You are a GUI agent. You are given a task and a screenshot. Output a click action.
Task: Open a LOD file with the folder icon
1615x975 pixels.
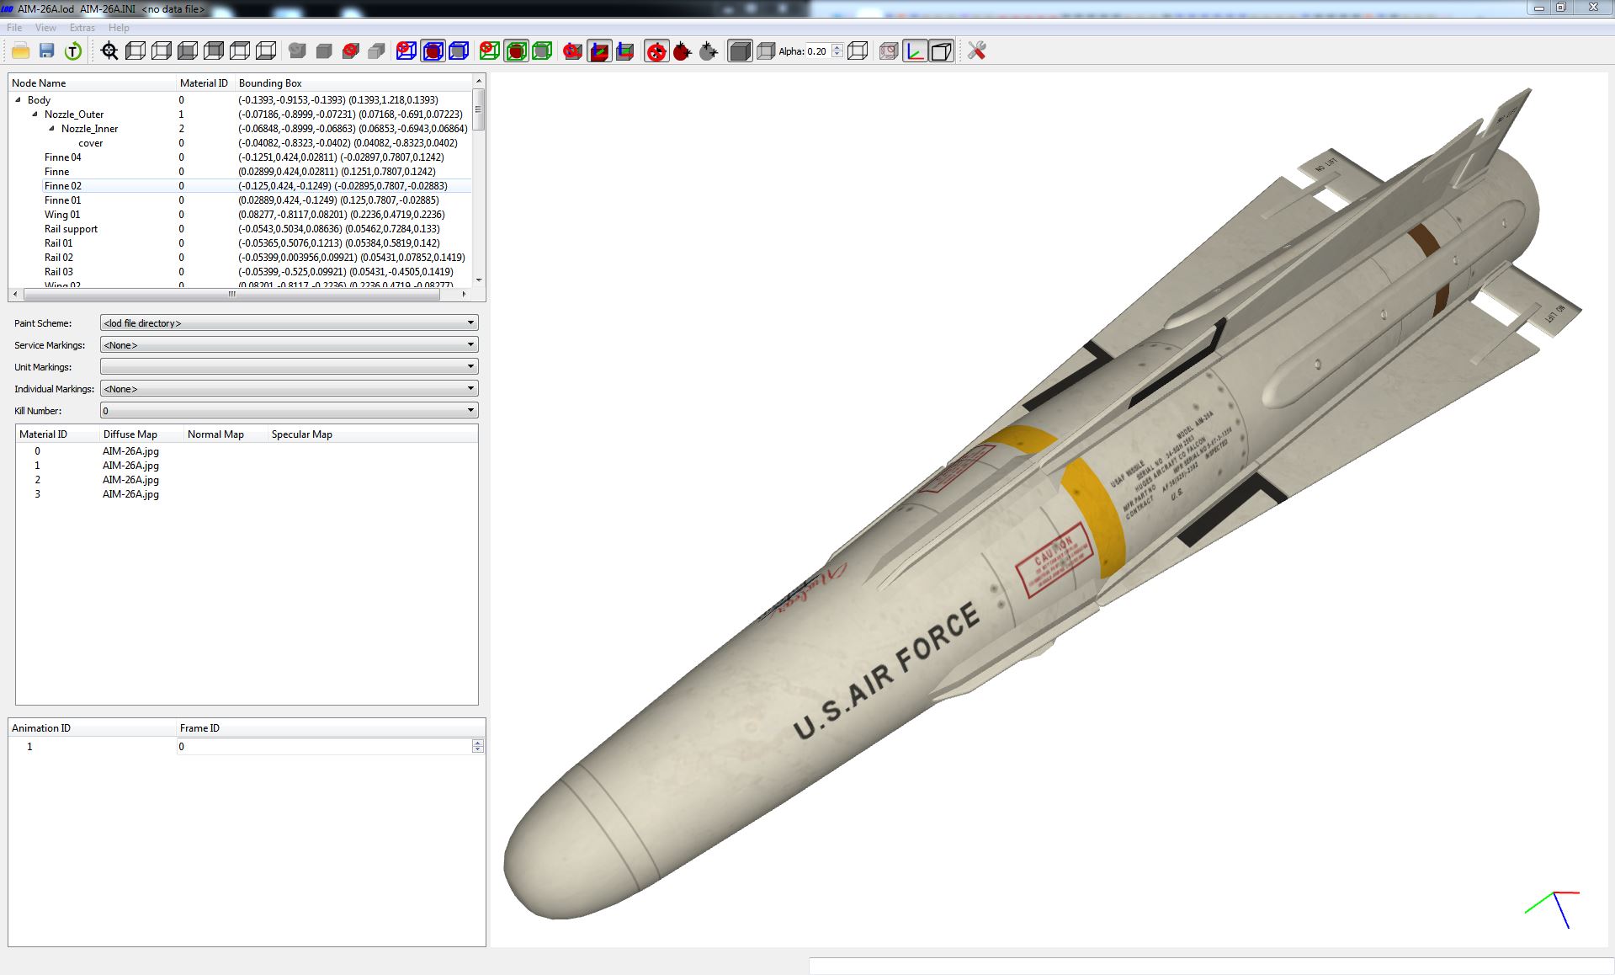pos(21,51)
